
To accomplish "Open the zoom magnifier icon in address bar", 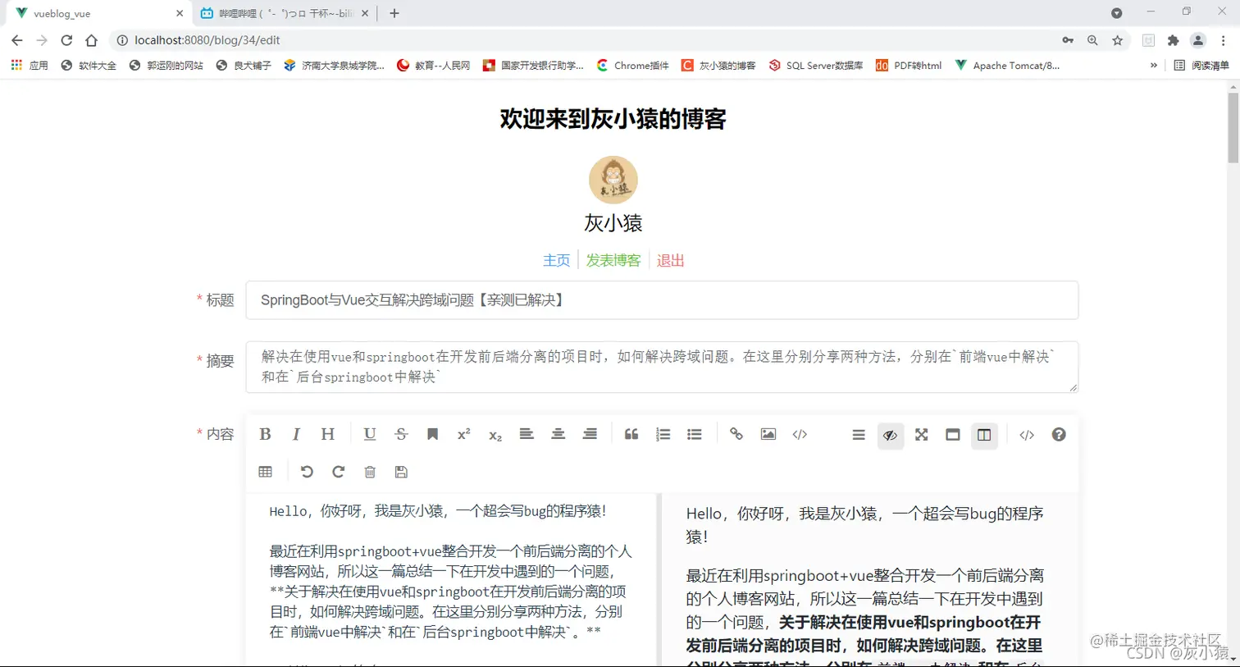I will [x=1092, y=40].
